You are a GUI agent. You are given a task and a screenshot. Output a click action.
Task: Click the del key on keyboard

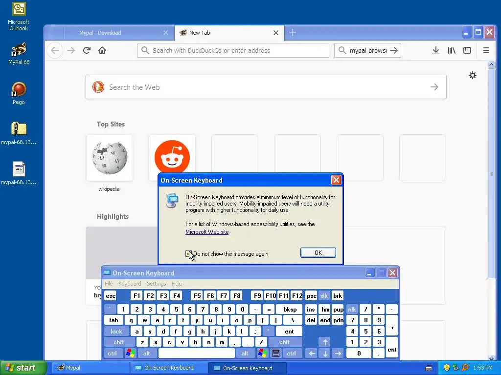(311, 320)
